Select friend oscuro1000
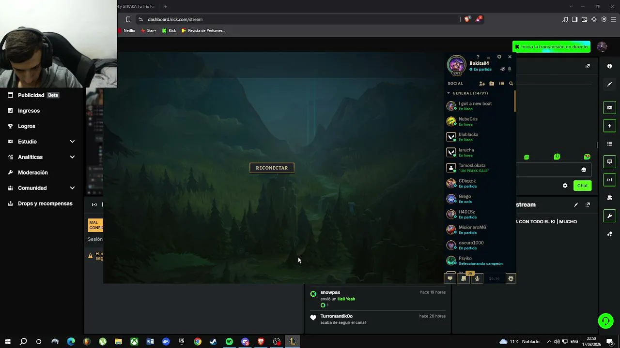 click(x=480, y=245)
